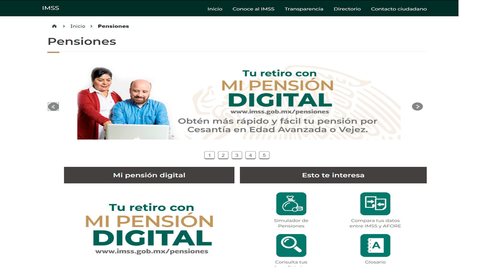This screenshot has width=482, height=267.
Task: Select carousel page 1
Action: point(209,155)
